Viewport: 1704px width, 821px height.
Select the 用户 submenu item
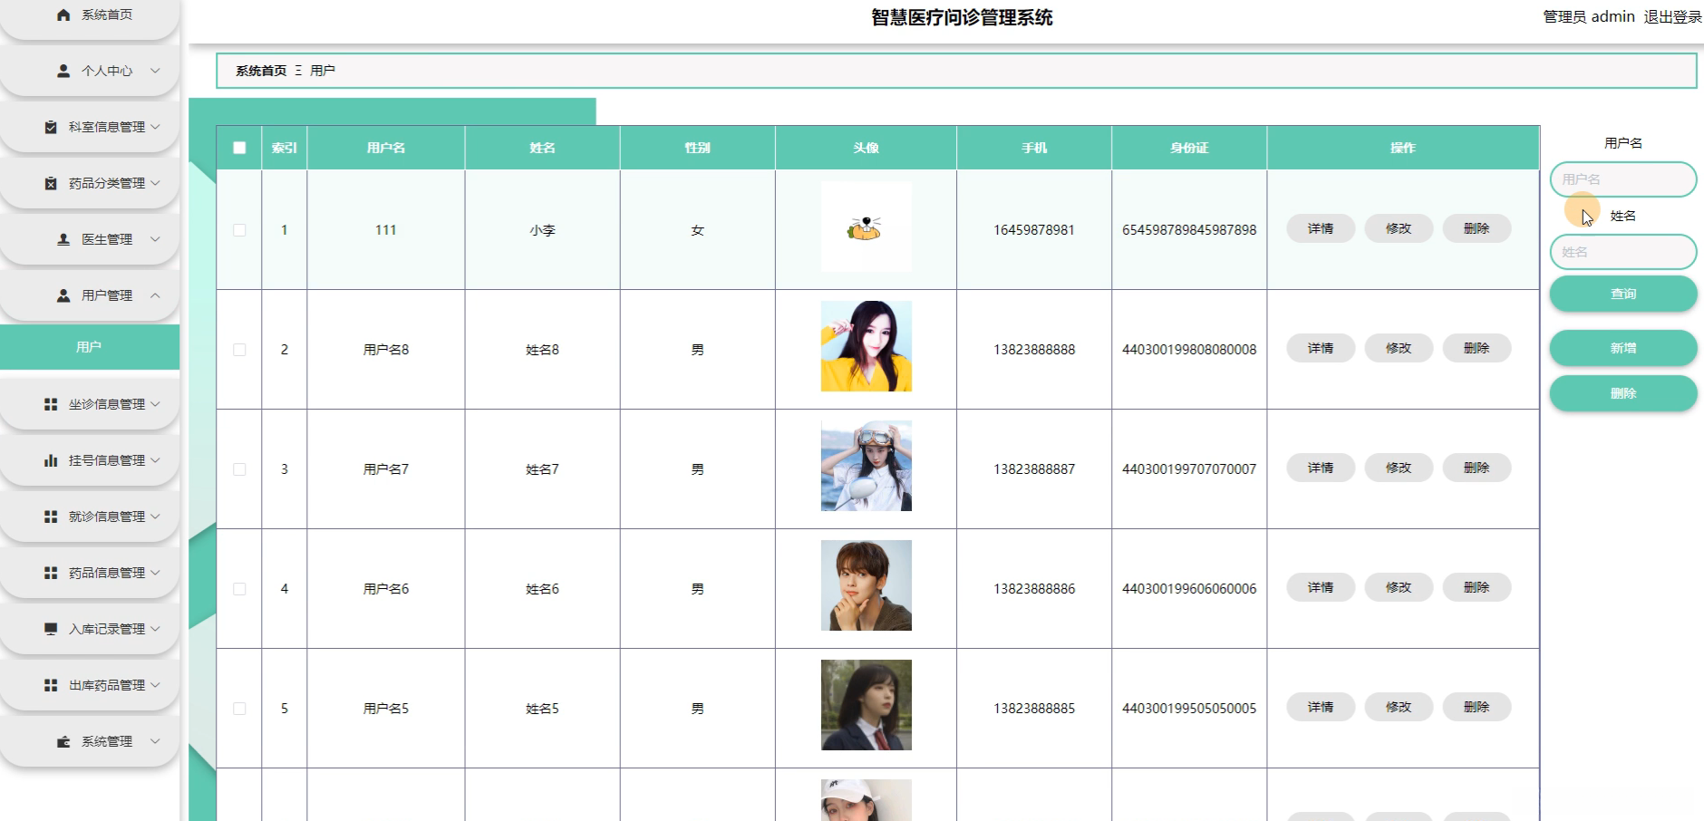pos(90,347)
